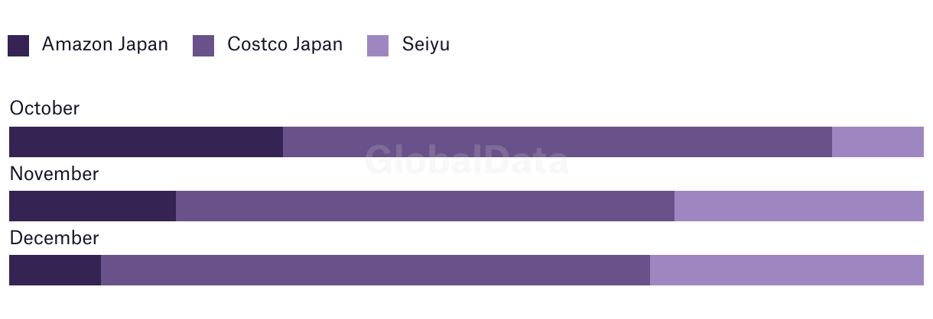
Task: Select the Seiyu legend label
Action: 426,45
